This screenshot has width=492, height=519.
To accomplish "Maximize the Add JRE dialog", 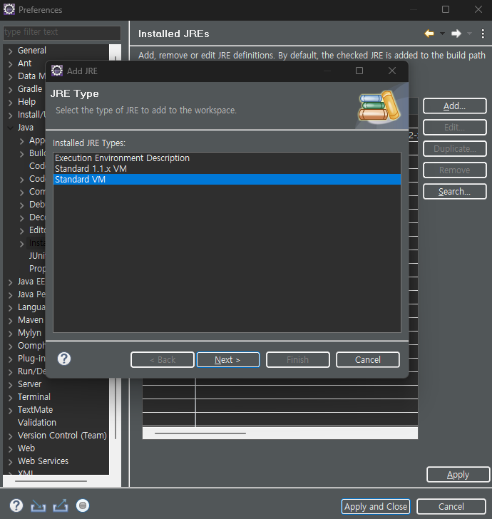I will (359, 71).
